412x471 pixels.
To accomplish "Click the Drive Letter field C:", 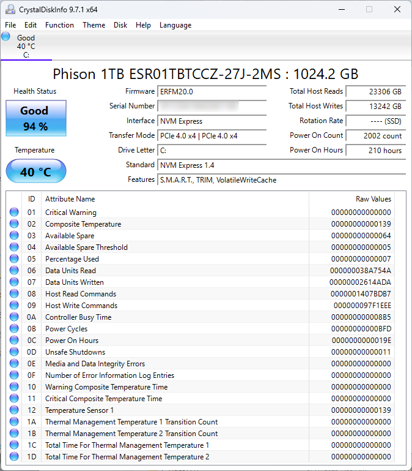I will 212,151.
